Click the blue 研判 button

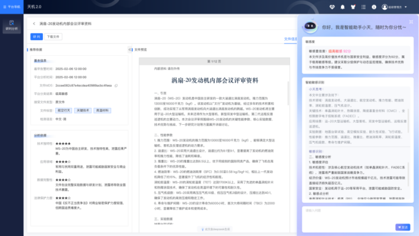point(36,37)
